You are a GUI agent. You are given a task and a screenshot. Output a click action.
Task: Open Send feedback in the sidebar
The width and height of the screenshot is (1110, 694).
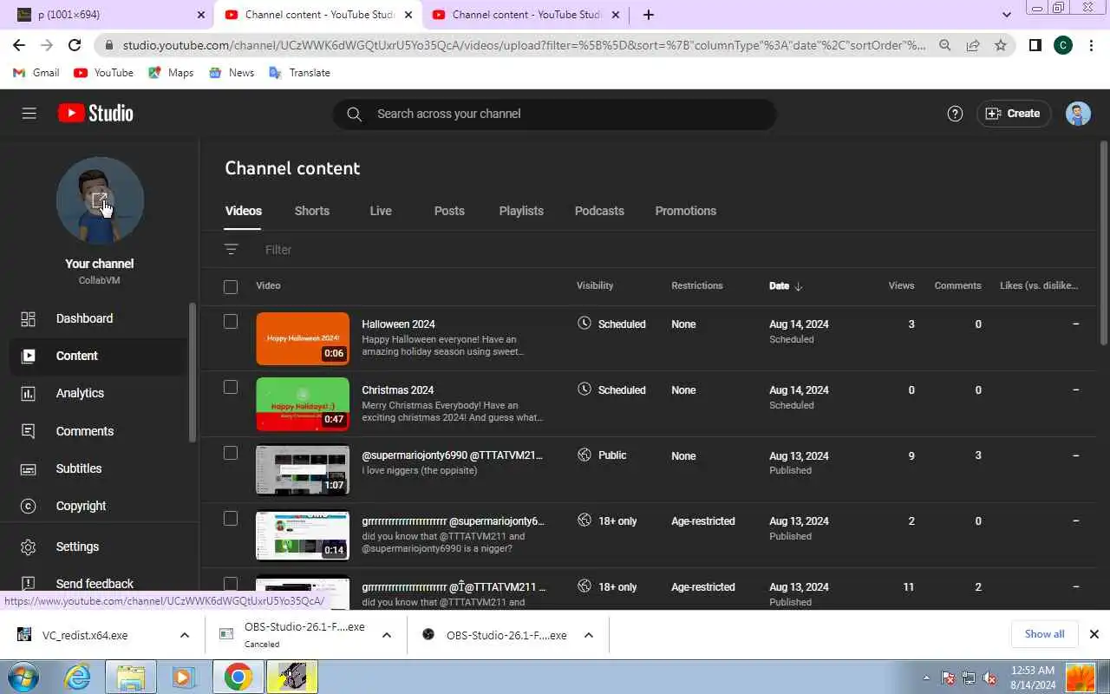(x=100, y=584)
